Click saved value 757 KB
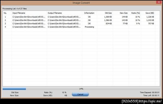Image resolution: width=163 pixels, height=104 pixels. coord(151,24)
